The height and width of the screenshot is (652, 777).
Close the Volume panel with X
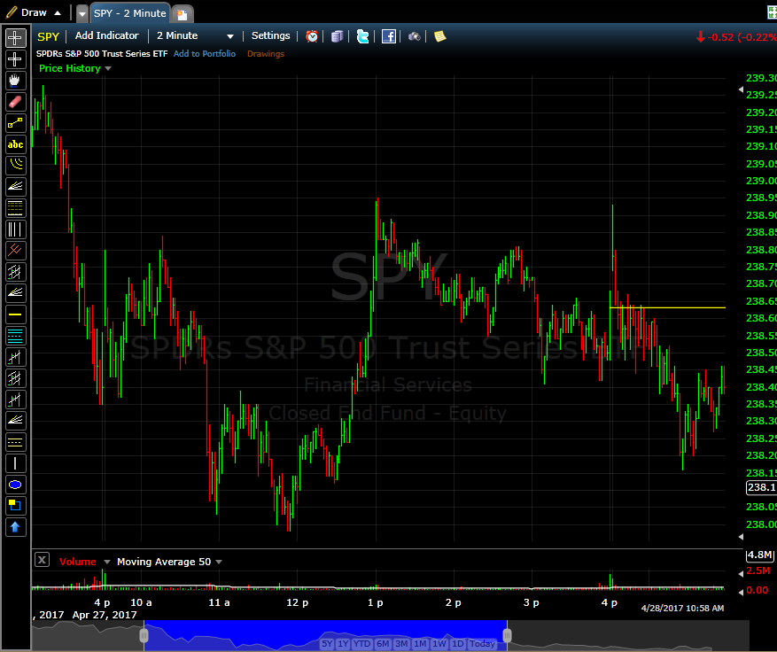tap(43, 561)
